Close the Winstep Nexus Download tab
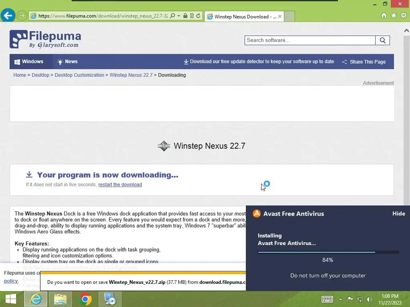Screen dimensions: 410x307 coord(280,16)
